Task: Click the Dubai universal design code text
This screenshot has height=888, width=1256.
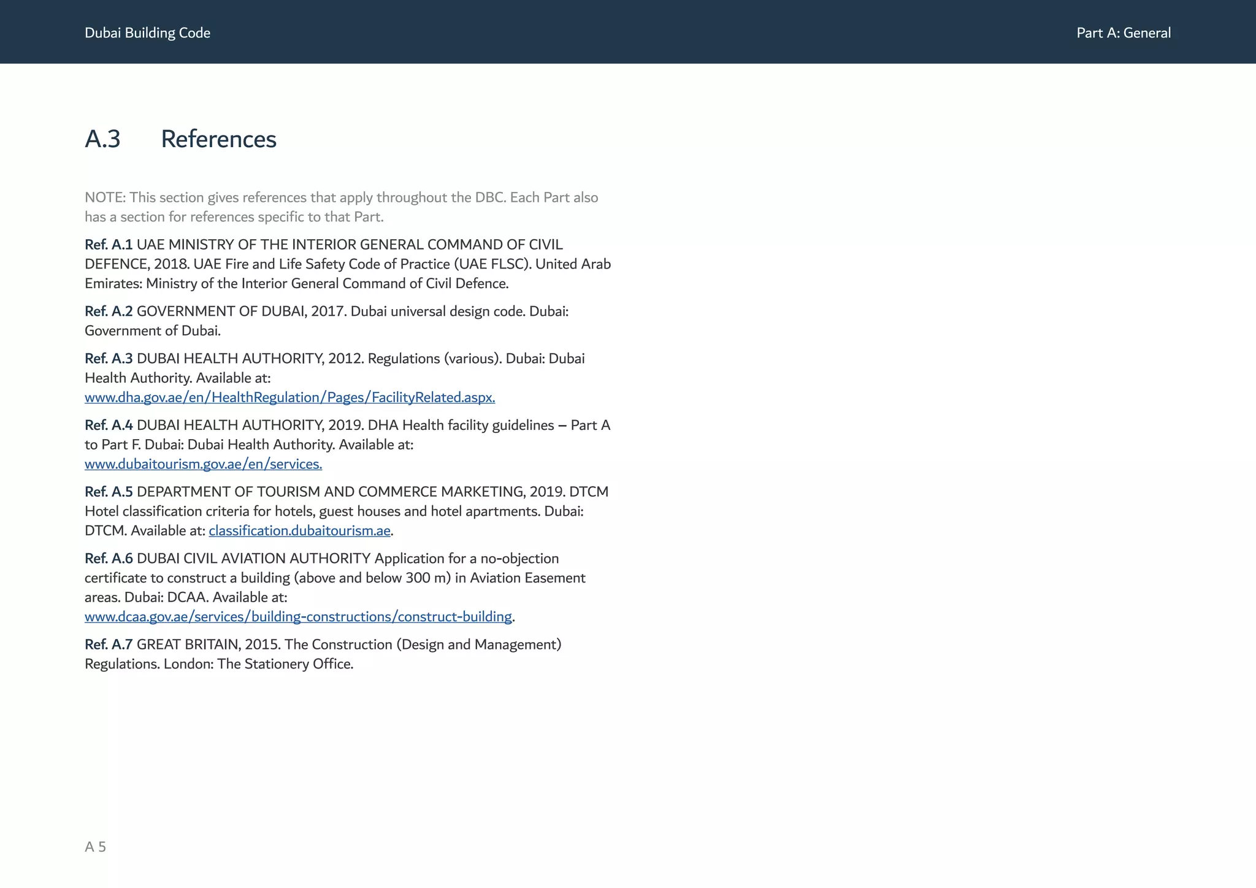Action: point(437,312)
